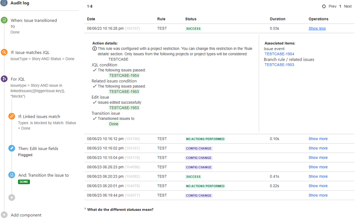Click the 0.53s duration value
The width and height of the screenshot is (363, 223).
click(274, 28)
